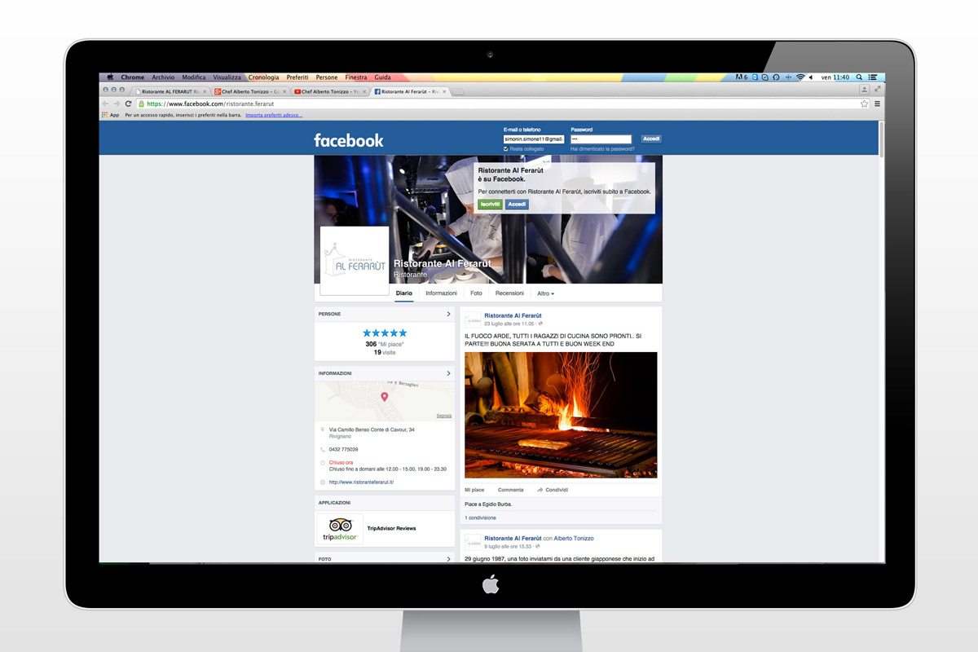Click the E-mail o telefono input field
978x652 pixels.
(x=534, y=139)
